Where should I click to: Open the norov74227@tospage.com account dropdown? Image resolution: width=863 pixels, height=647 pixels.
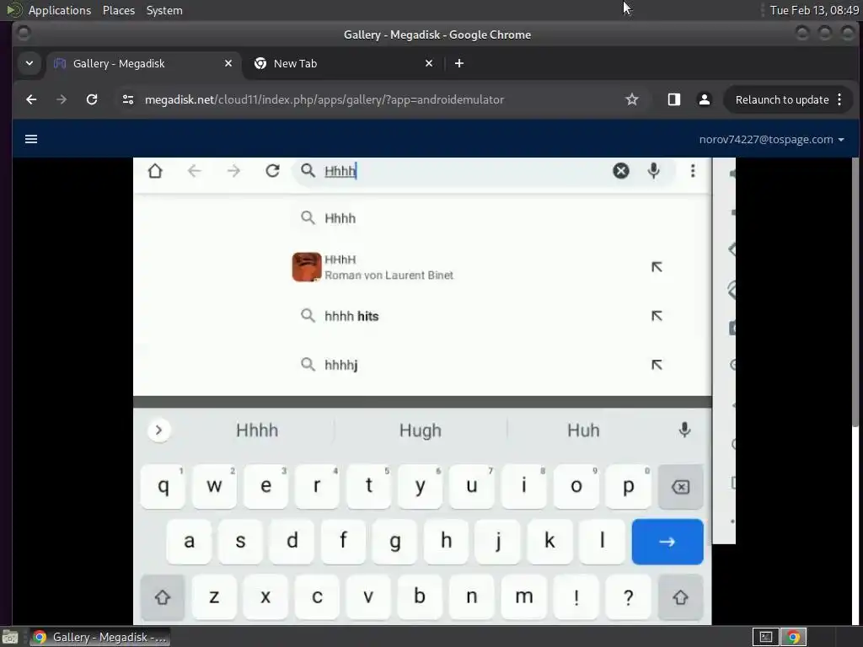(771, 139)
